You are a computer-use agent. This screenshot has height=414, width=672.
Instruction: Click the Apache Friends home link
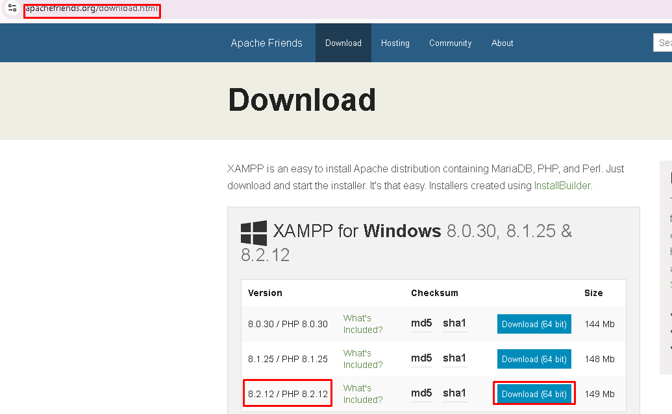266,43
